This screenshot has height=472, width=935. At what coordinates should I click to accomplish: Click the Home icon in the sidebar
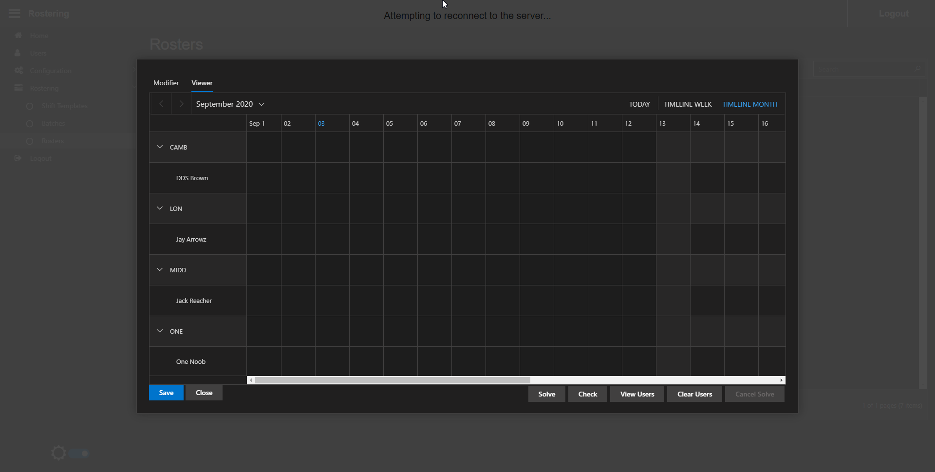(x=19, y=36)
